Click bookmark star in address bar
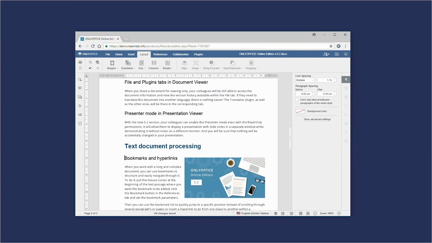Image resolution: width=432 pixels, height=243 pixels. (x=331, y=46)
